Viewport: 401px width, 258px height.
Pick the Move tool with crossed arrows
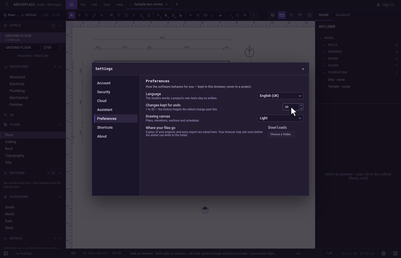(79, 15)
